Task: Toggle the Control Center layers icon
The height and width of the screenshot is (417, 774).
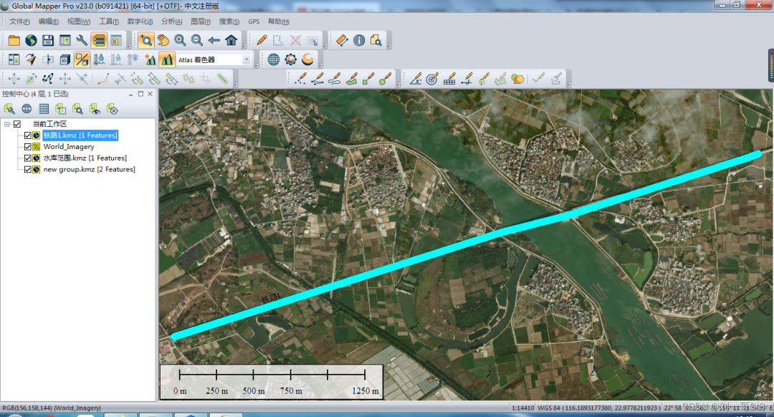Action: 99,40
